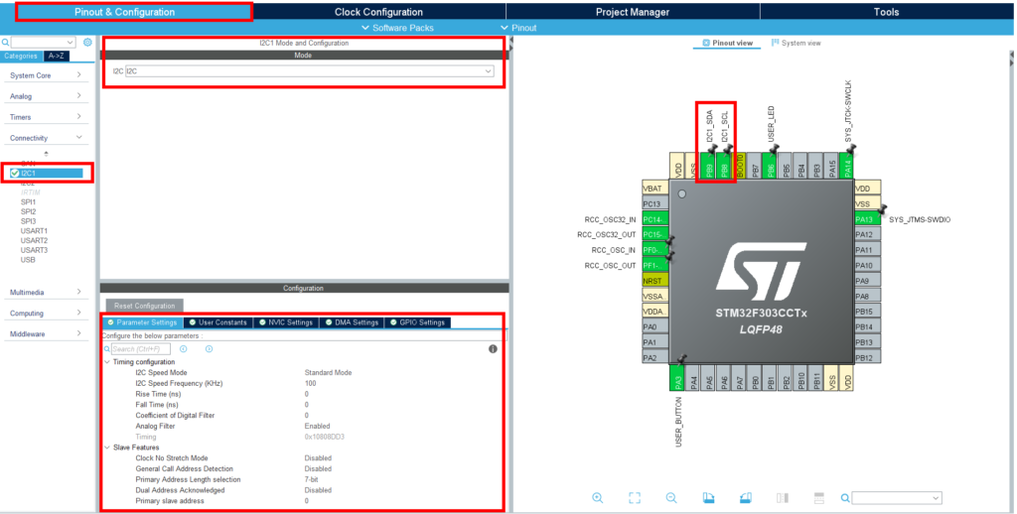This screenshot has width=1017, height=514.
Task: Open the User Constants tab
Action: (x=218, y=322)
